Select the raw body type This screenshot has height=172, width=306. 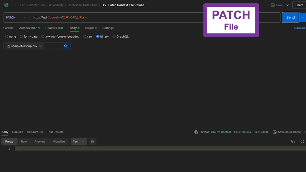pos(85,37)
